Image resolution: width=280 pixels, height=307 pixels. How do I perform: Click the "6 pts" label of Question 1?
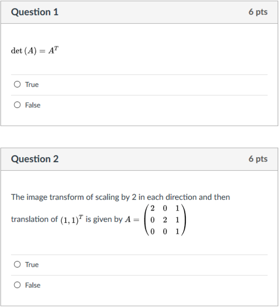point(258,12)
